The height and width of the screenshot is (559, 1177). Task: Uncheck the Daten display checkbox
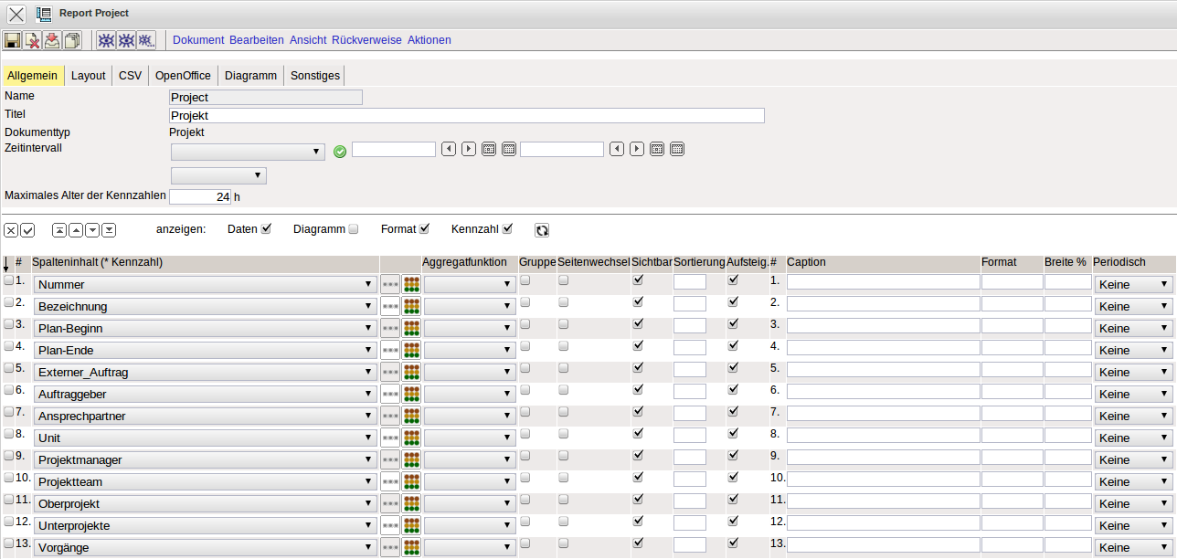[267, 228]
